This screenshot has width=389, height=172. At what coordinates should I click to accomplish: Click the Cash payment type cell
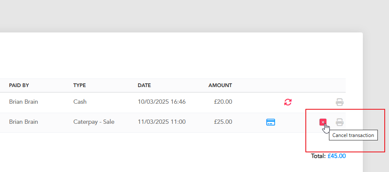pyautogui.click(x=80, y=102)
